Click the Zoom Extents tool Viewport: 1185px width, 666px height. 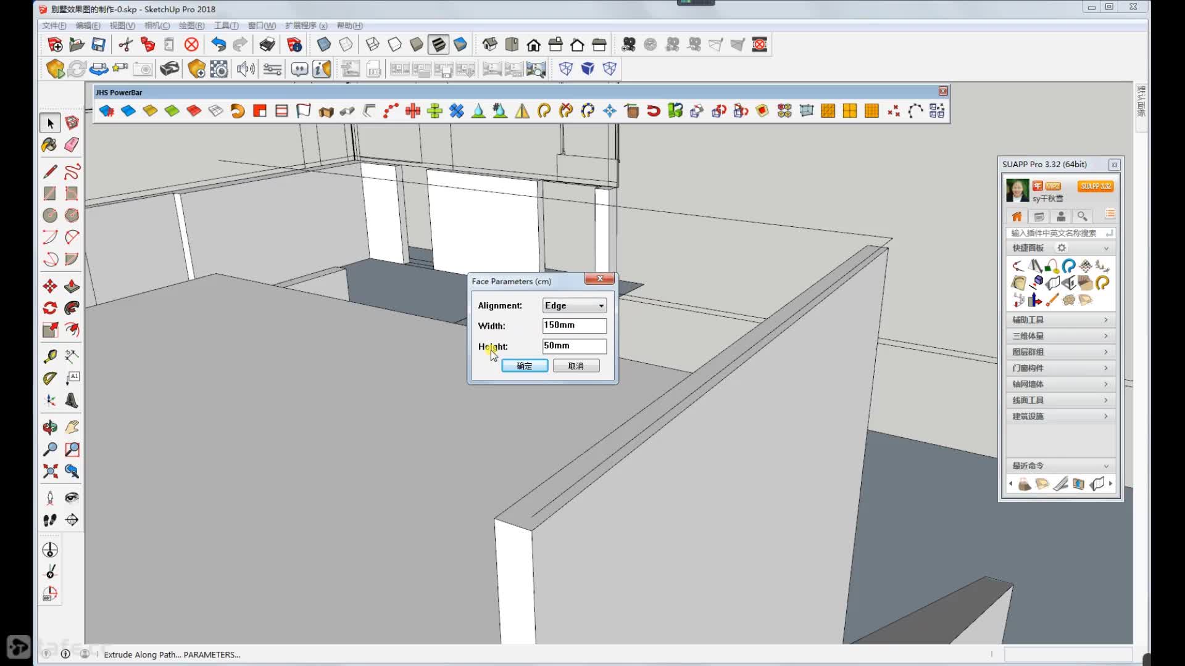pyautogui.click(x=50, y=471)
